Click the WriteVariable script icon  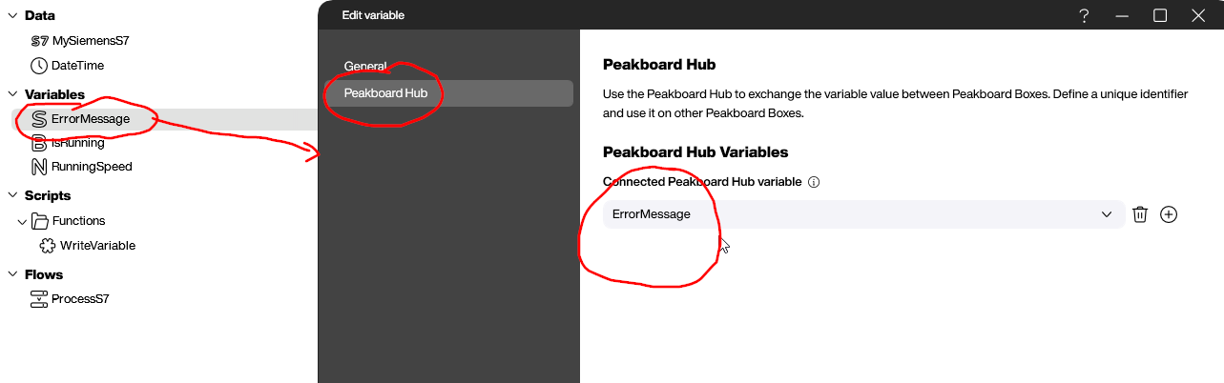point(48,245)
